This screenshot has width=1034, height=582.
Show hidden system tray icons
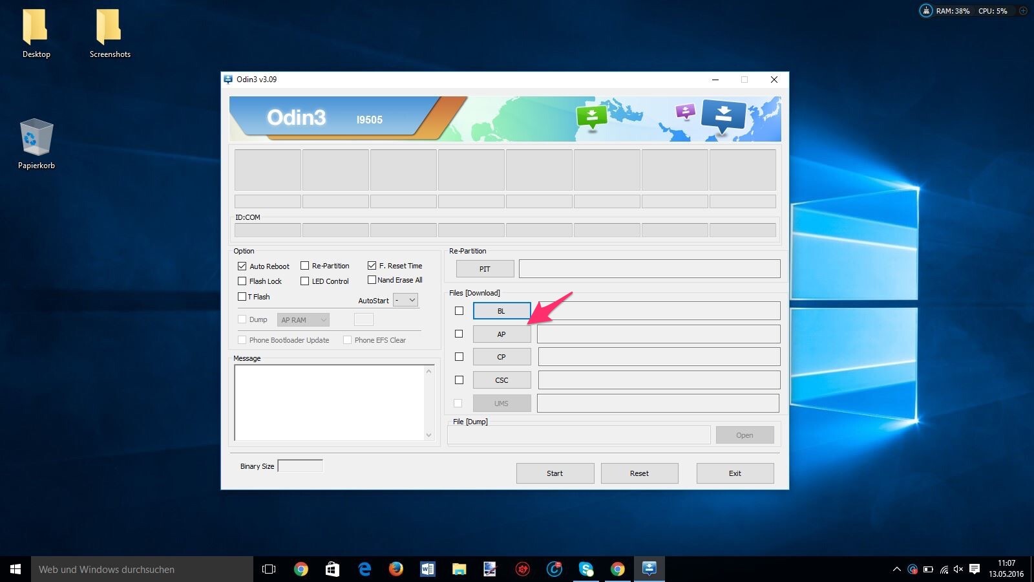896,570
